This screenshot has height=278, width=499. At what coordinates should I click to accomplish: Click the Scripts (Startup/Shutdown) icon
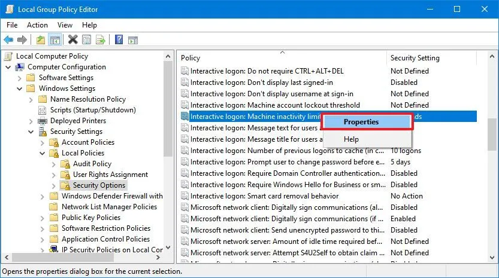[43, 110]
